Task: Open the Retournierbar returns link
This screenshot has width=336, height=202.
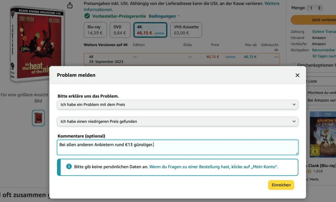Action: [x=324, y=50]
